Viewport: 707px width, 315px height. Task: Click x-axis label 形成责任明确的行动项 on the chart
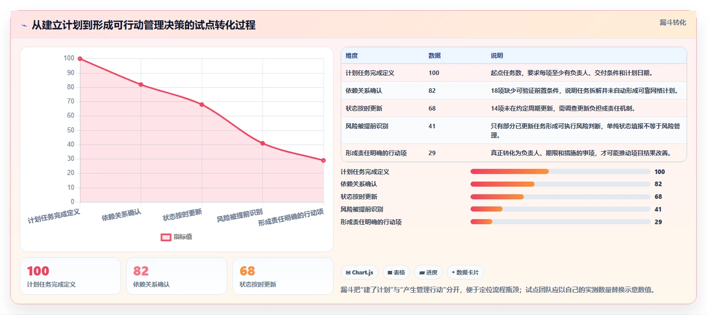point(291,218)
